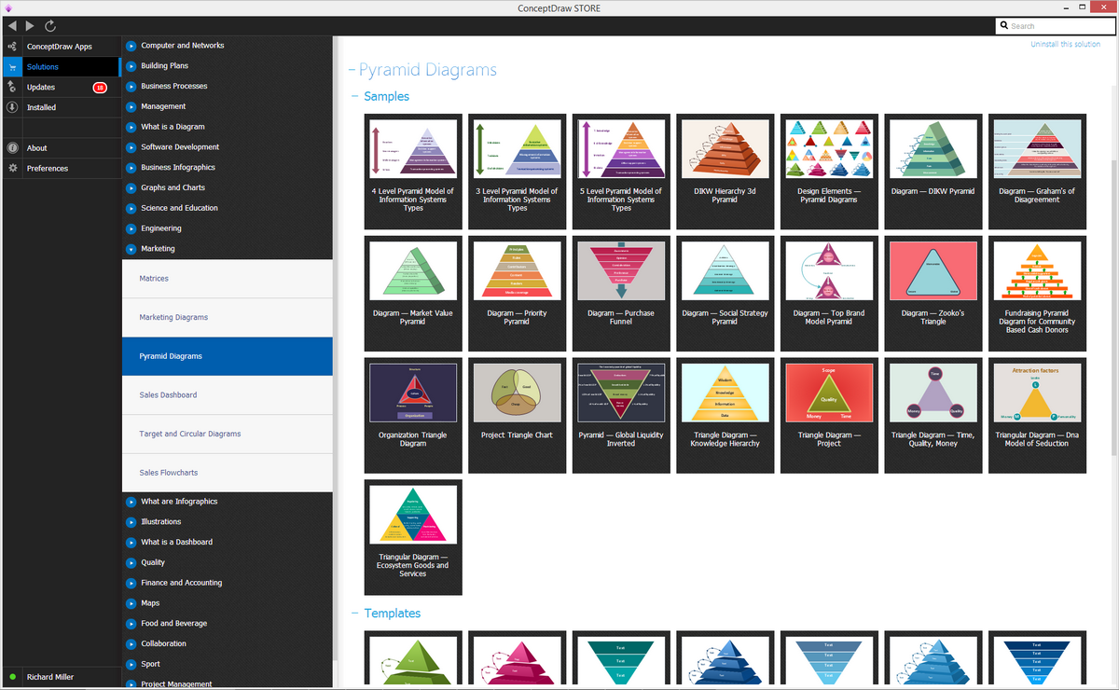This screenshot has height=690, width=1119.
Task: Click the refresh icon in toolbar
Action: 49,26
